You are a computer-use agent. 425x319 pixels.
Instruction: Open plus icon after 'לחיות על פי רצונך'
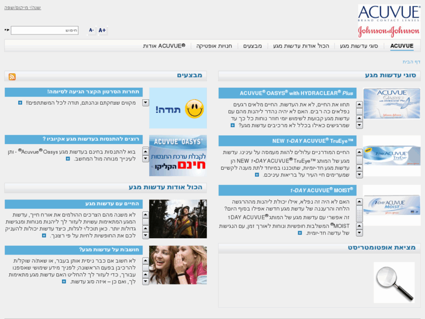click(x=44, y=235)
